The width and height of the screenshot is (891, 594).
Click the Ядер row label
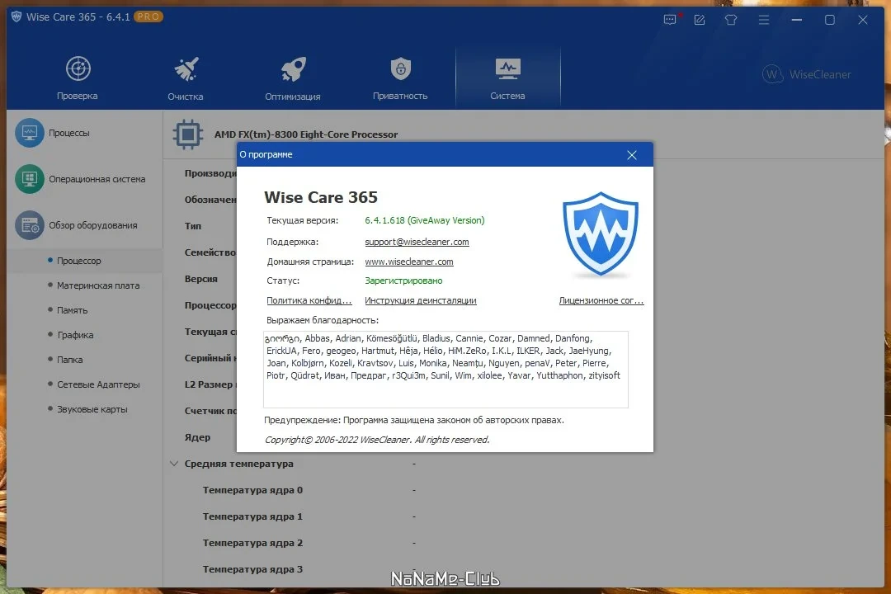pos(197,438)
